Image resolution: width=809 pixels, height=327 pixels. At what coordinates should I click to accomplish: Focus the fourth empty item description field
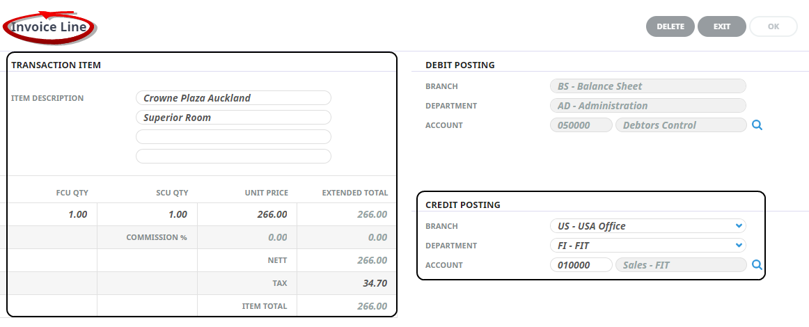click(x=233, y=156)
